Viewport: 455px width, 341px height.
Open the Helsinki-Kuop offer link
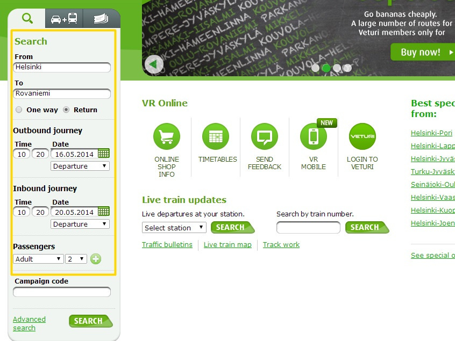[x=433, y=211]
